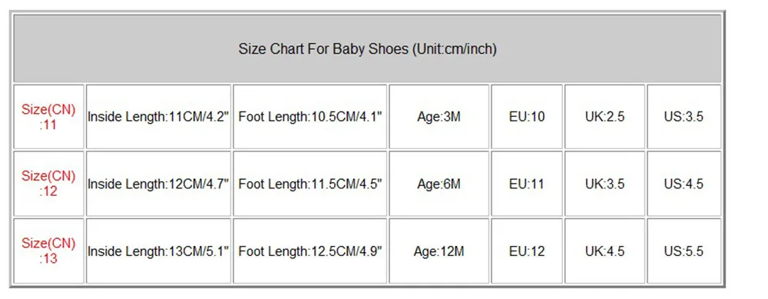Click Foot Length:10.5CM/4.1" cell
This screenshot has width=768, height=299.
[x=310, y=117]
